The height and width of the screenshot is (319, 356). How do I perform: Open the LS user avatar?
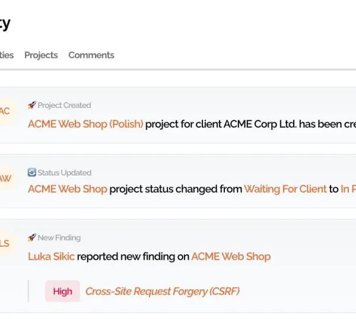(x=5, y=243)
